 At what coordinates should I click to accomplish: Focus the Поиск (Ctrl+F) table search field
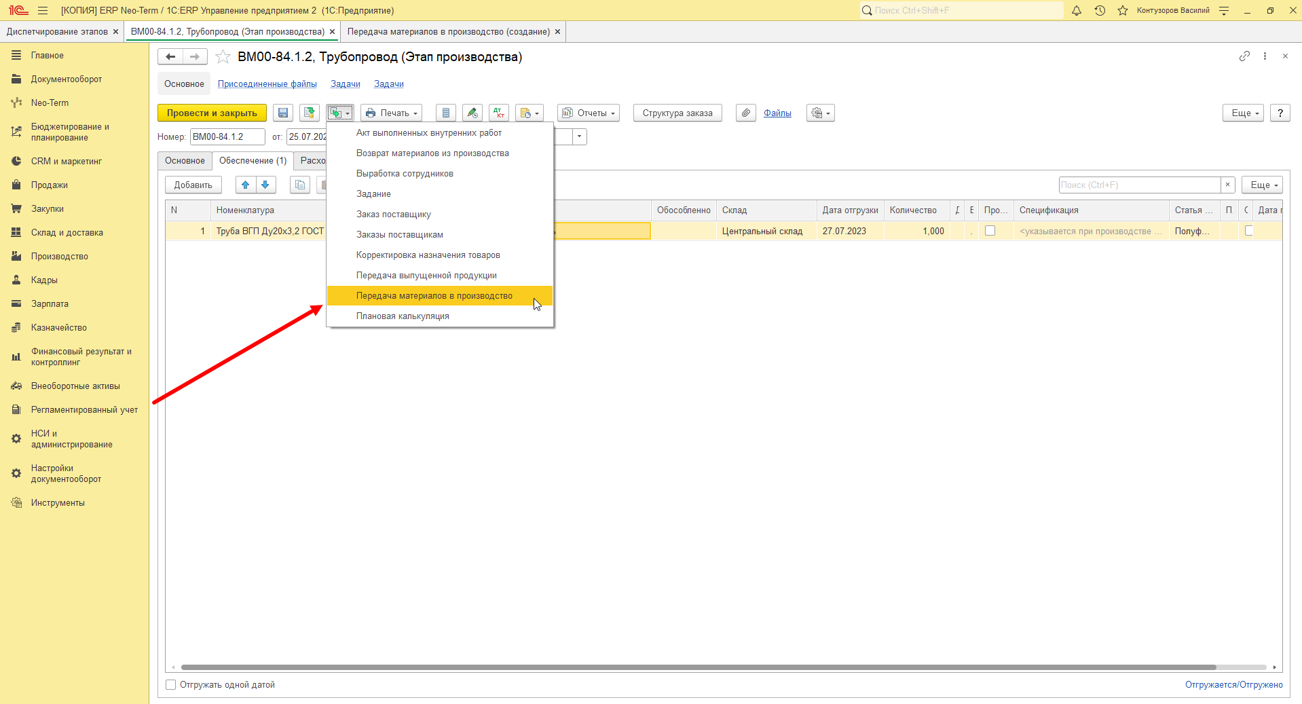pos(1140,185)
